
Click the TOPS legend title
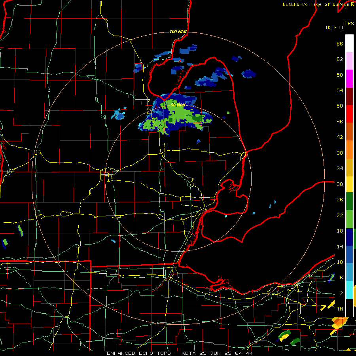(348, 23)
